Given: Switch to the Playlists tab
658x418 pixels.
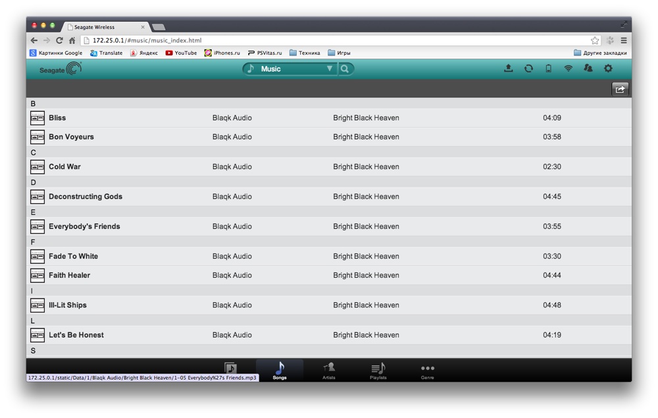Looking at the screenshot, I should point(378,370).
